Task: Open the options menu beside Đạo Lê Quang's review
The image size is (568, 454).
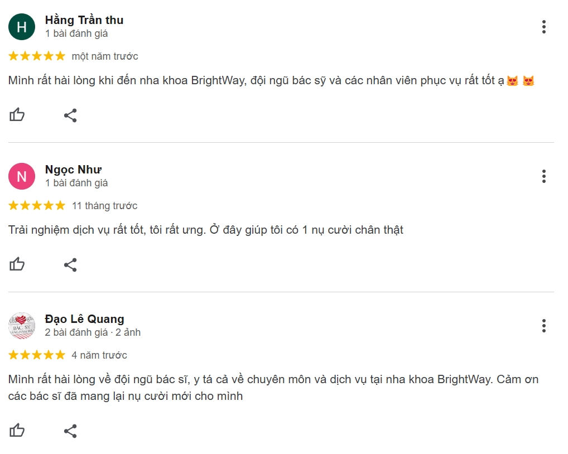Action: click(544, 326)
